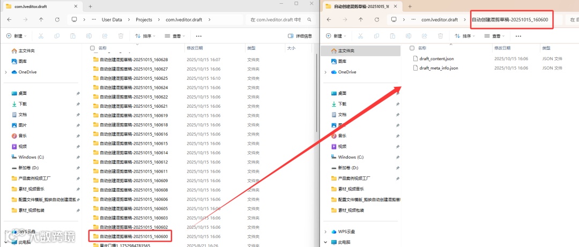Screen dimensions: 579x247
Task: Search in com.lveditor.draft search box
Action: [280, 20]
